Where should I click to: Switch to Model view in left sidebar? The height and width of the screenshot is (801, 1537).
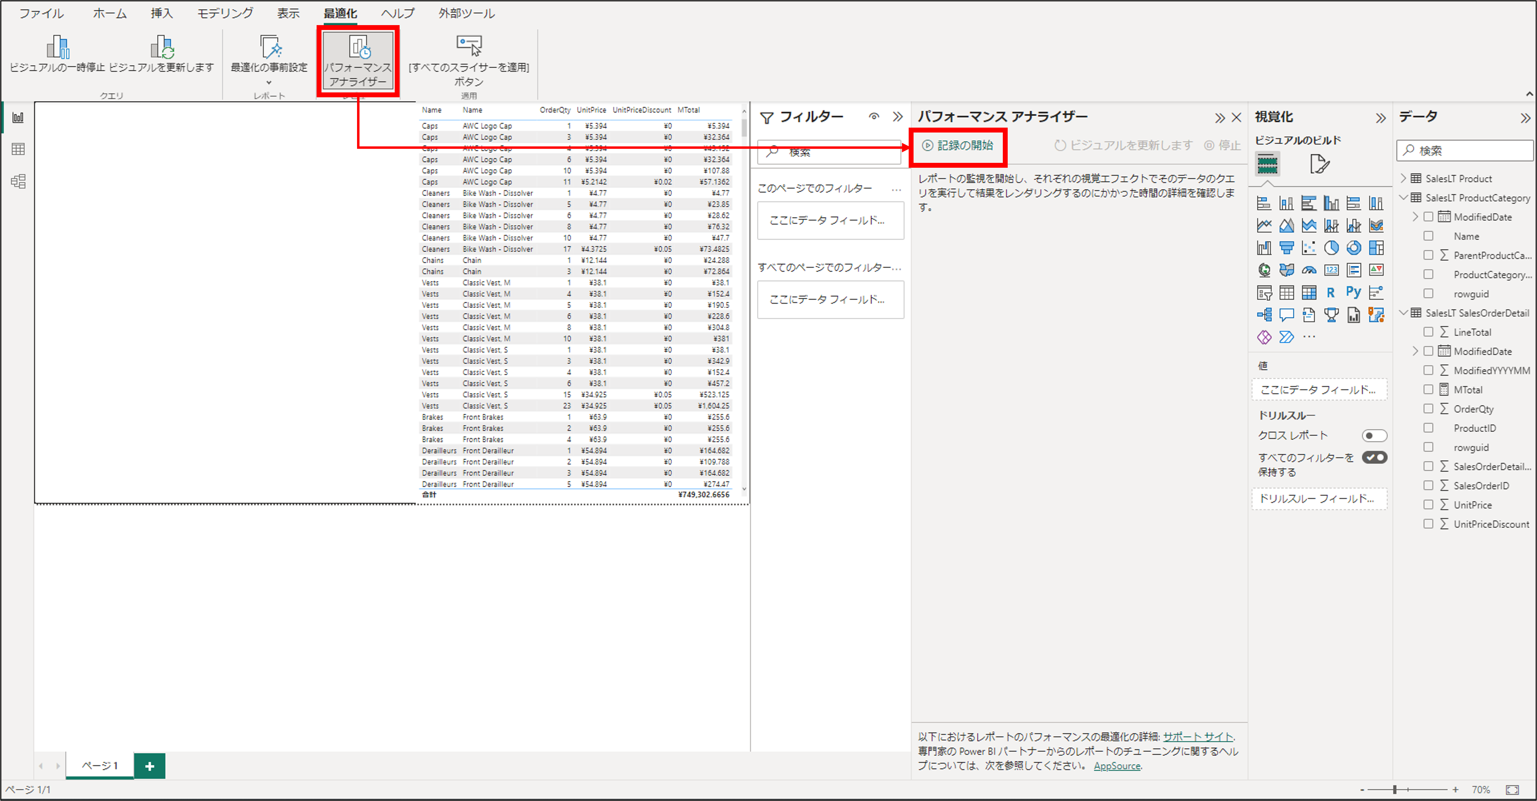(18, 181)
